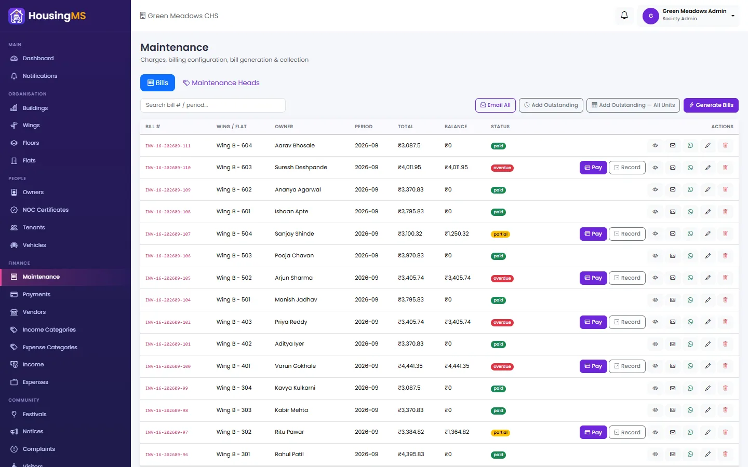Switch to the Maintenance Heads tab
This screenshot has width=748, height=467.
(221, 83)
